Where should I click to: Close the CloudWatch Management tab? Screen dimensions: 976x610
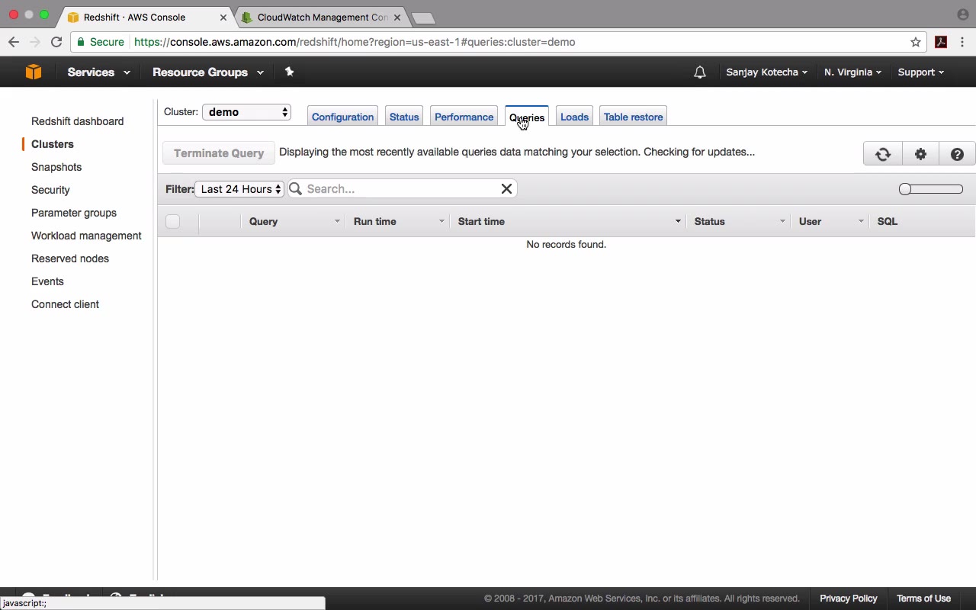tap(397, 17)
